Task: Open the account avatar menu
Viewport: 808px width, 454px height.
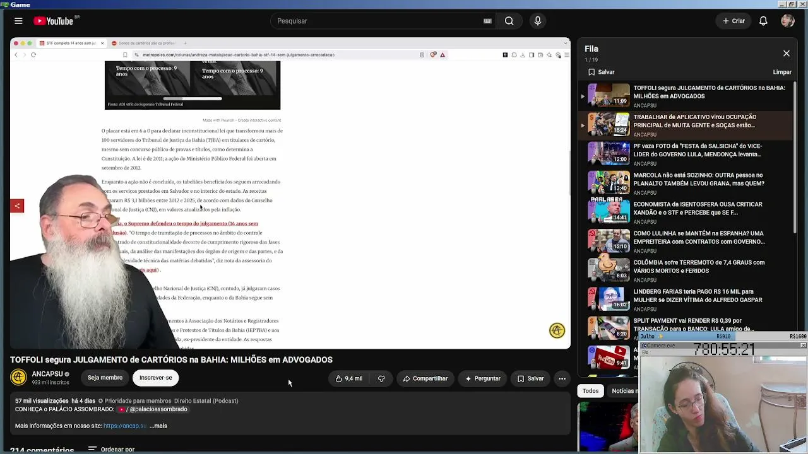Action: coord(787,21)
